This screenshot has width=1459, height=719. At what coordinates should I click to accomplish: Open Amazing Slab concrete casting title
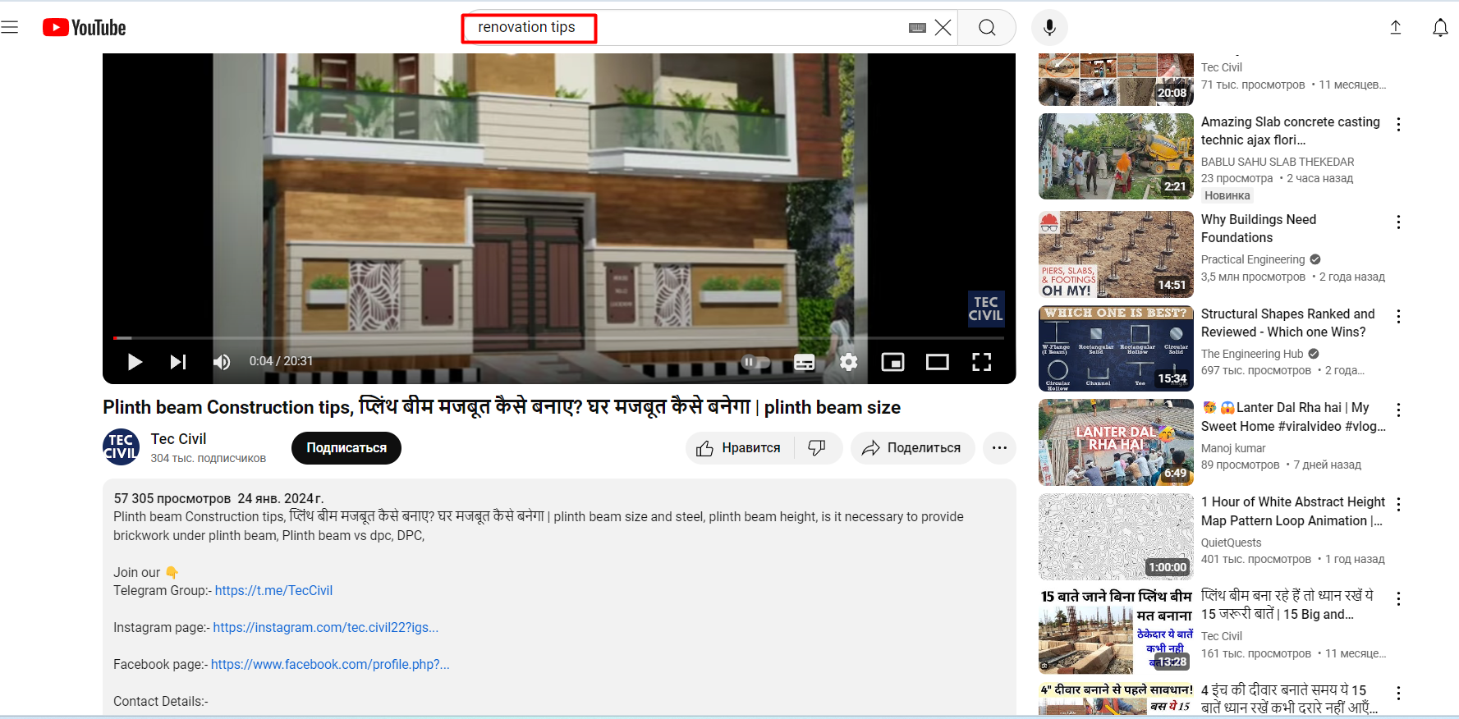(1291, 131)
